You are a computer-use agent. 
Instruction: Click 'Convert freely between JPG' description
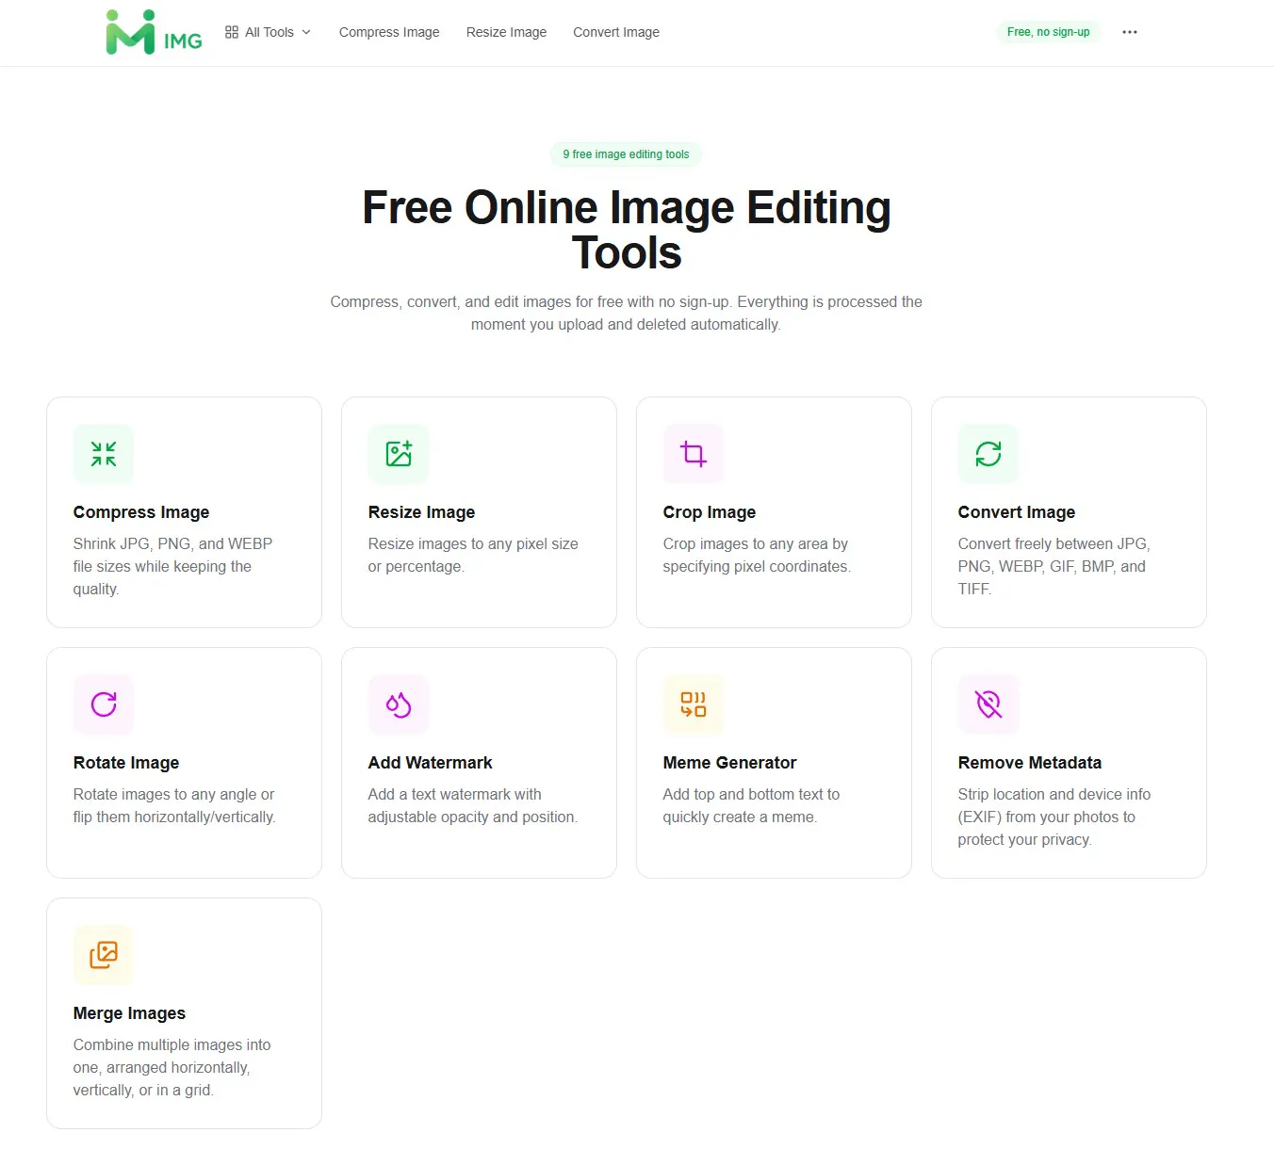(x=1053, y=566)
